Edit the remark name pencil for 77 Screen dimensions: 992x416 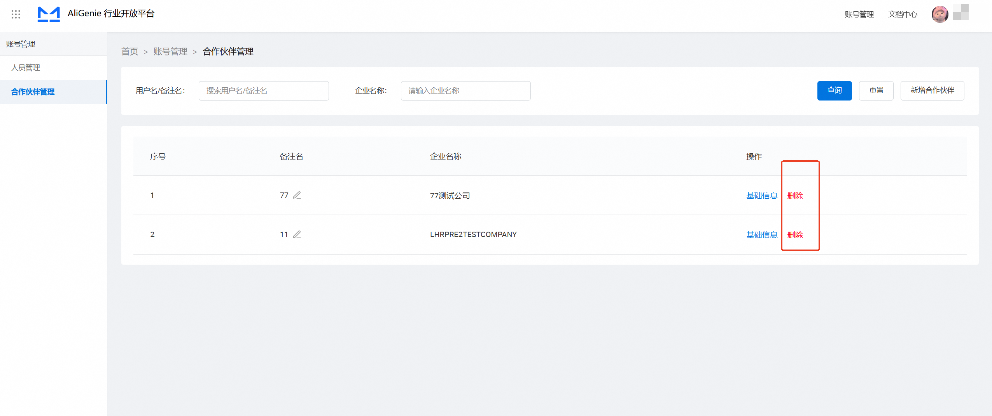pos(297,195)
